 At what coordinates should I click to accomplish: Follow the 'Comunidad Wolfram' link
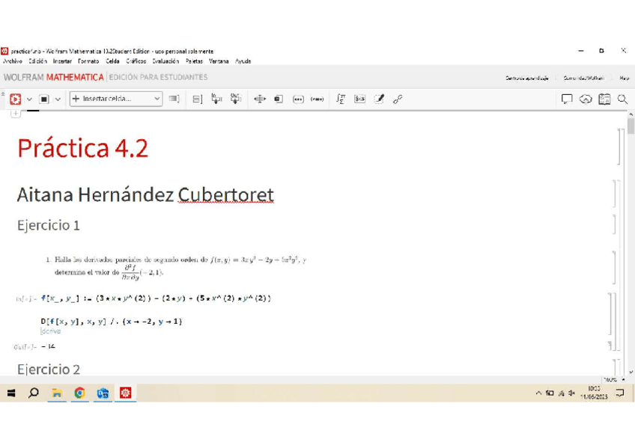583,78
